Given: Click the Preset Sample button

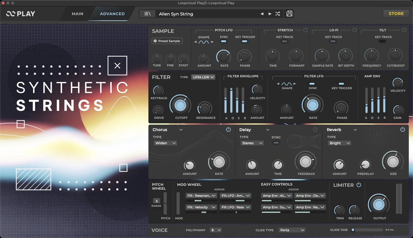Looking at the screenshot, I should 167,41.
